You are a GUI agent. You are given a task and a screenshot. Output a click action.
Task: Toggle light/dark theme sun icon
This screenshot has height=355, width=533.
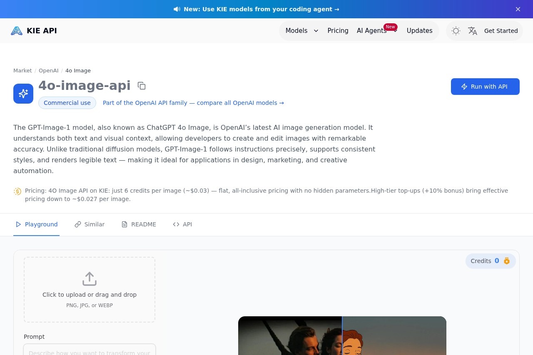(x=456, y=31)
